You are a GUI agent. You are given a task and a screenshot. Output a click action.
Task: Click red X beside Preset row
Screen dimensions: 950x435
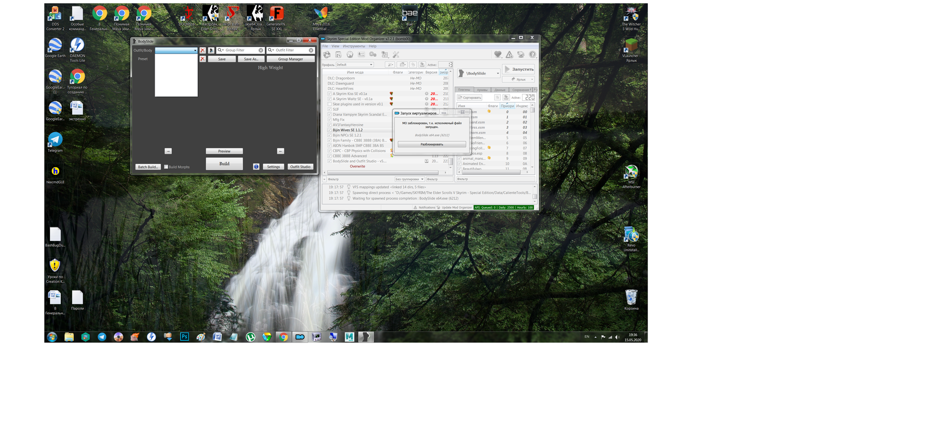click(x=202, y=59)
